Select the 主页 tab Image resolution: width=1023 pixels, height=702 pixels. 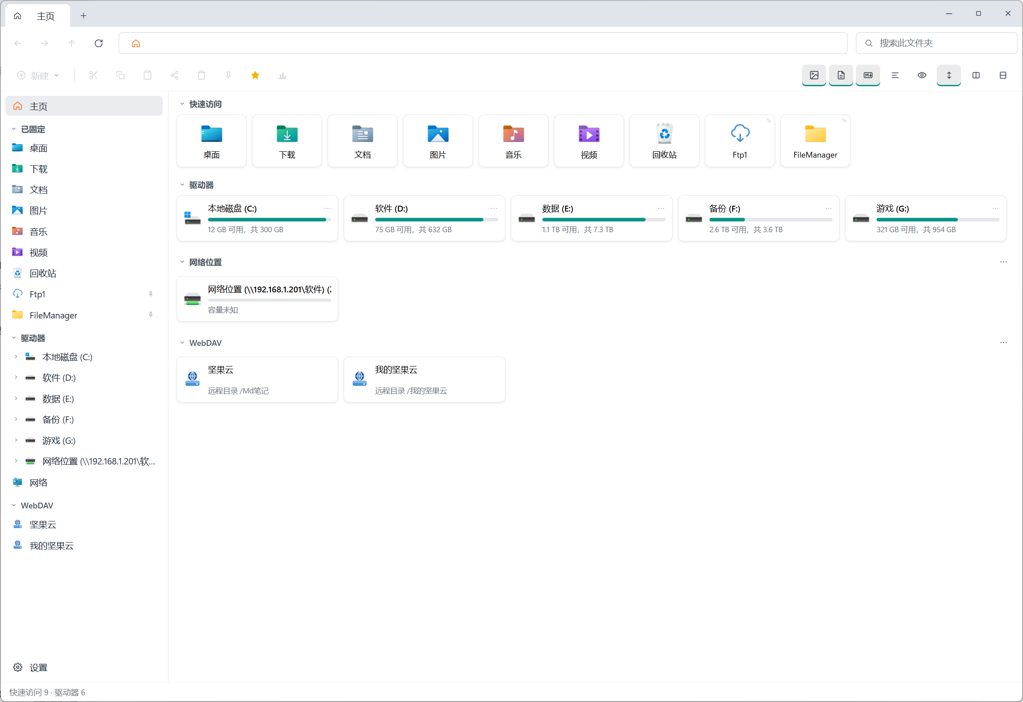(x=38, y=16)
